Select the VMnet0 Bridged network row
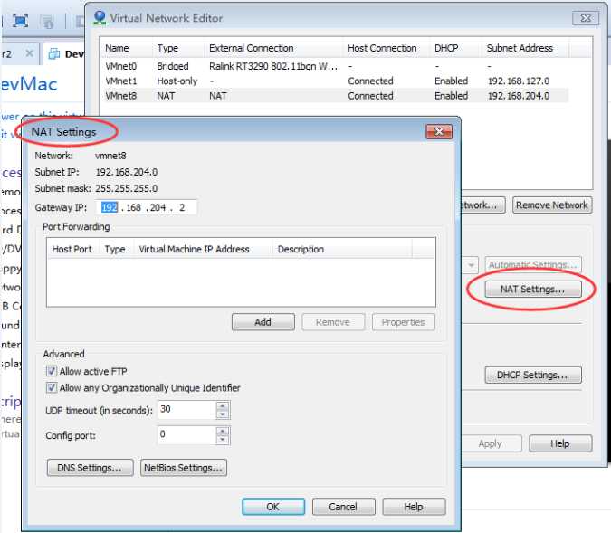This screenshot has width=611, height=533. pos(335,66)
